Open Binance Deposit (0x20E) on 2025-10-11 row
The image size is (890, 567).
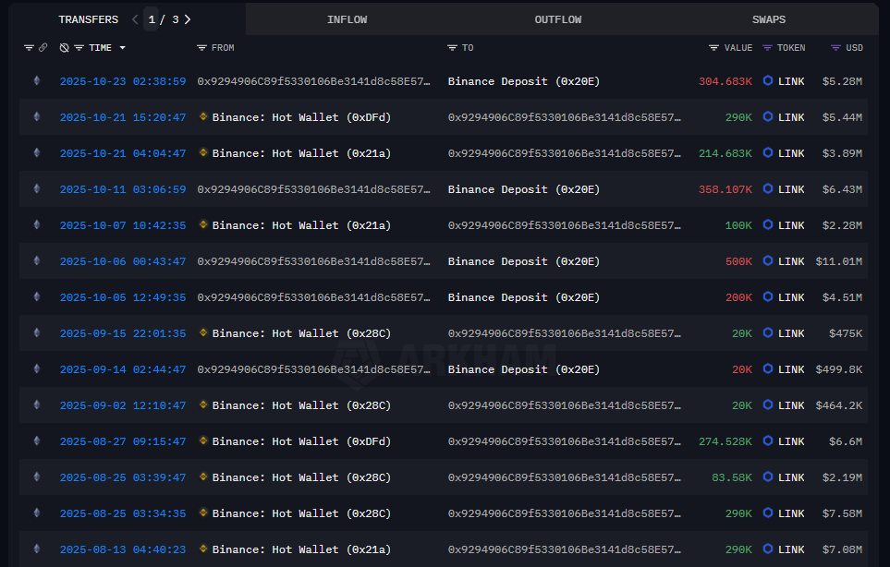[523, 189]
